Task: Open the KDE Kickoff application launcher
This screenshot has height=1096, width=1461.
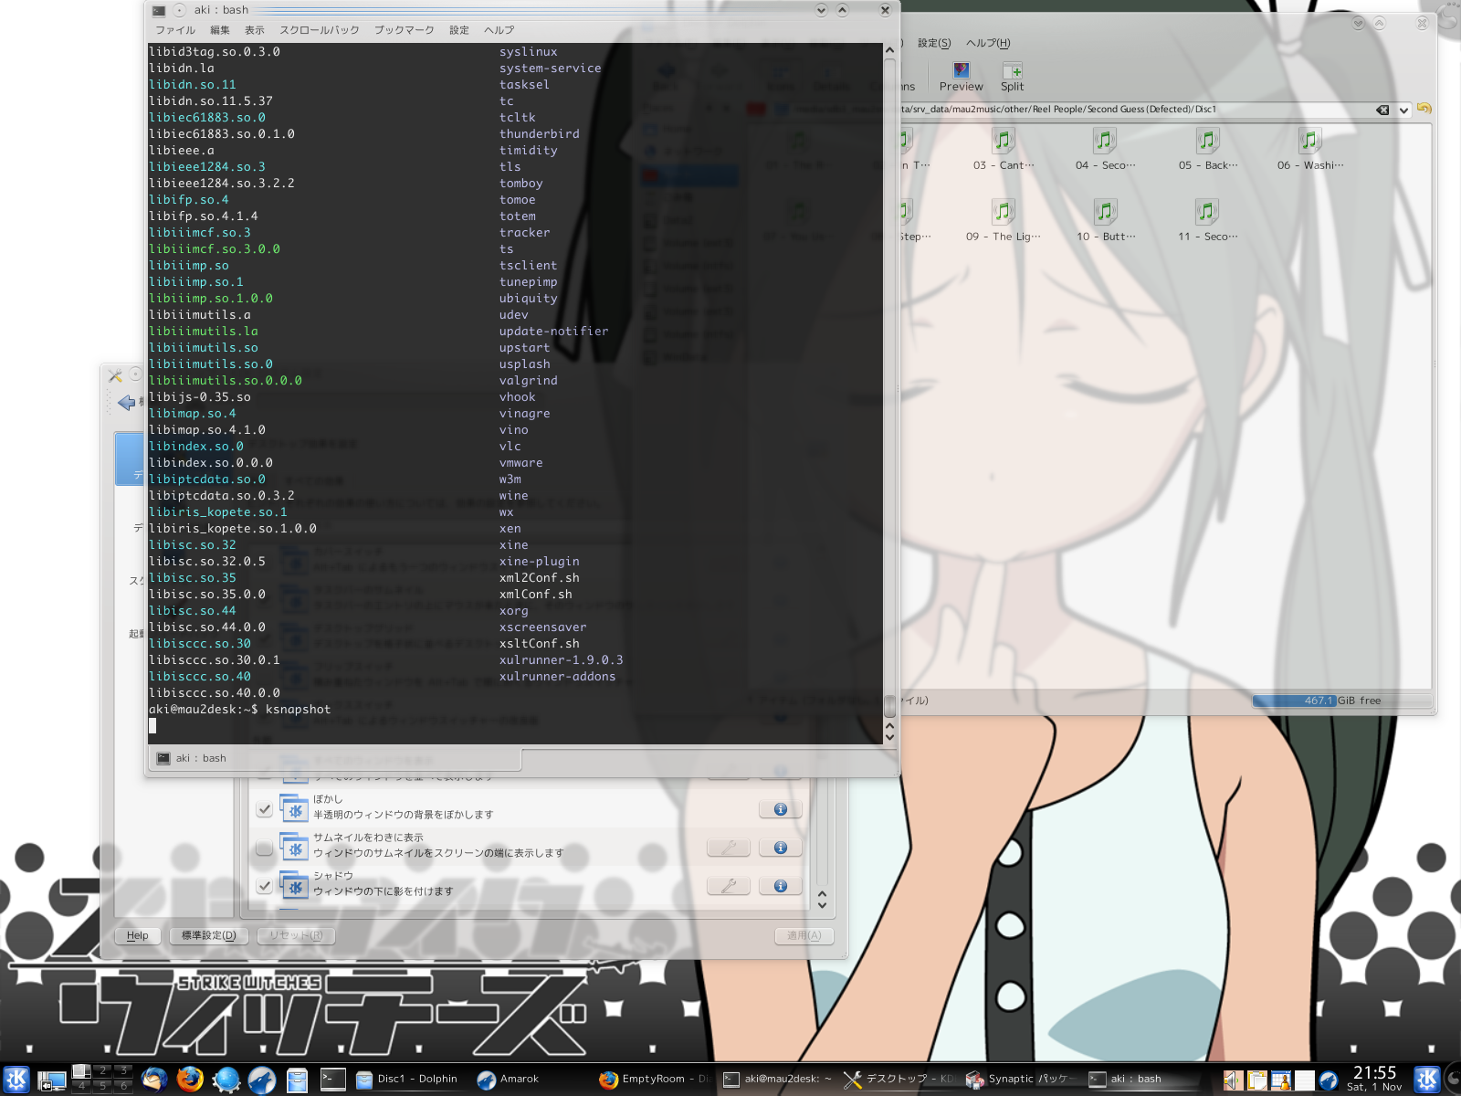Action: pyautogui.click(x=16, y=1080)
